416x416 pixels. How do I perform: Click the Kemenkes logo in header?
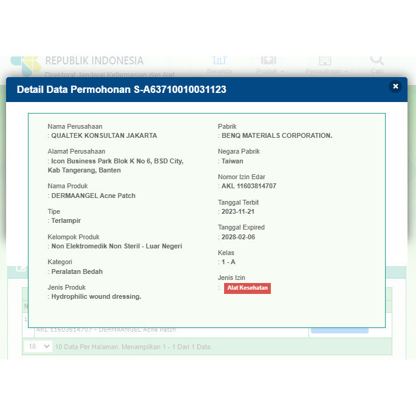point(26,66)
